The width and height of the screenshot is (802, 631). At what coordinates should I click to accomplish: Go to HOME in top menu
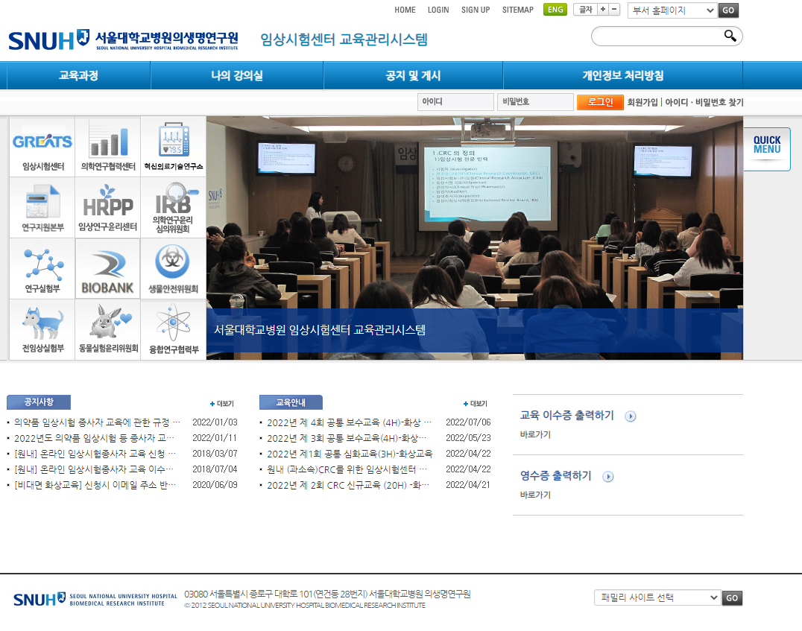(405, 10)
